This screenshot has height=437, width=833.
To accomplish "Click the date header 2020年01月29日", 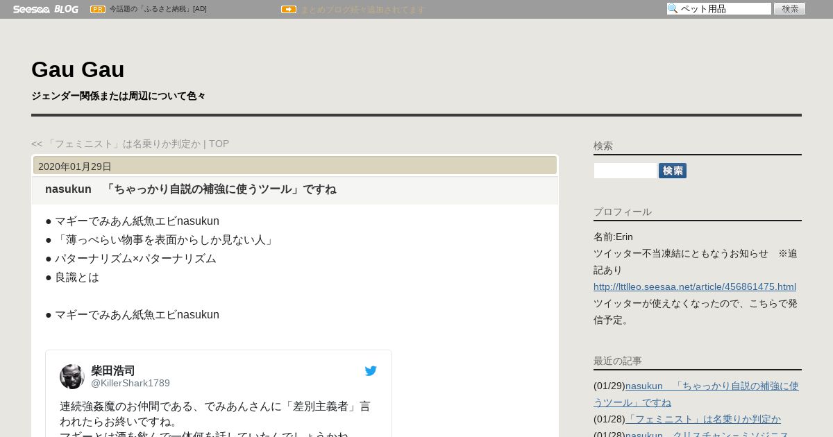I will click(x=75, y=166).
